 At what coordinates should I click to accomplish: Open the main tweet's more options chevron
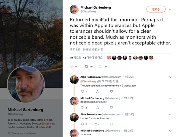170,10
